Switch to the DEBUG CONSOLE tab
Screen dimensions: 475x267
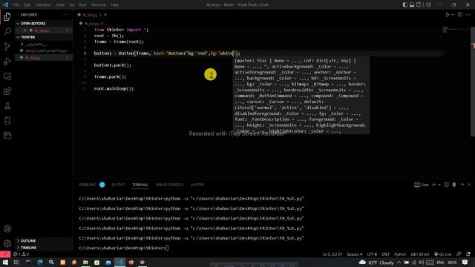tap(169, 185)
